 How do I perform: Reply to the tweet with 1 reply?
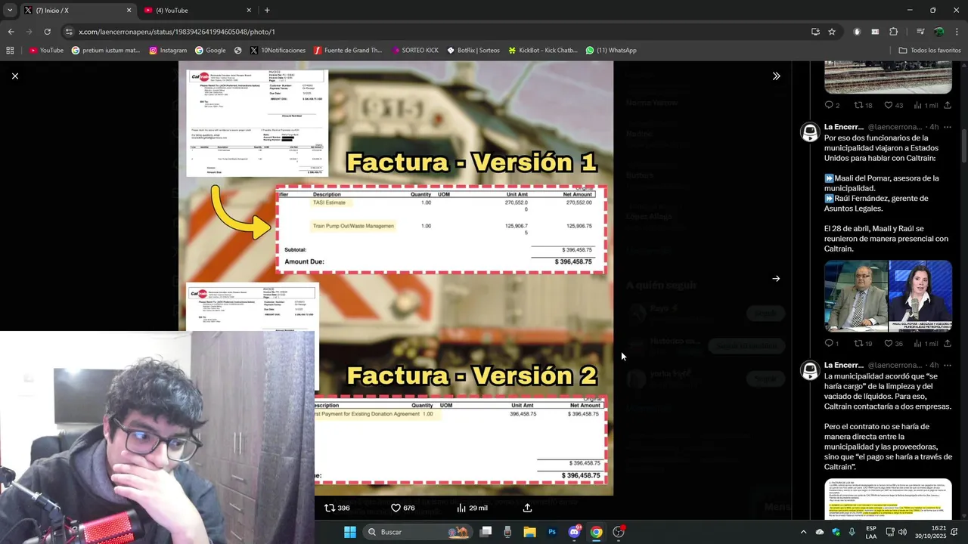[x=832, y=343]
